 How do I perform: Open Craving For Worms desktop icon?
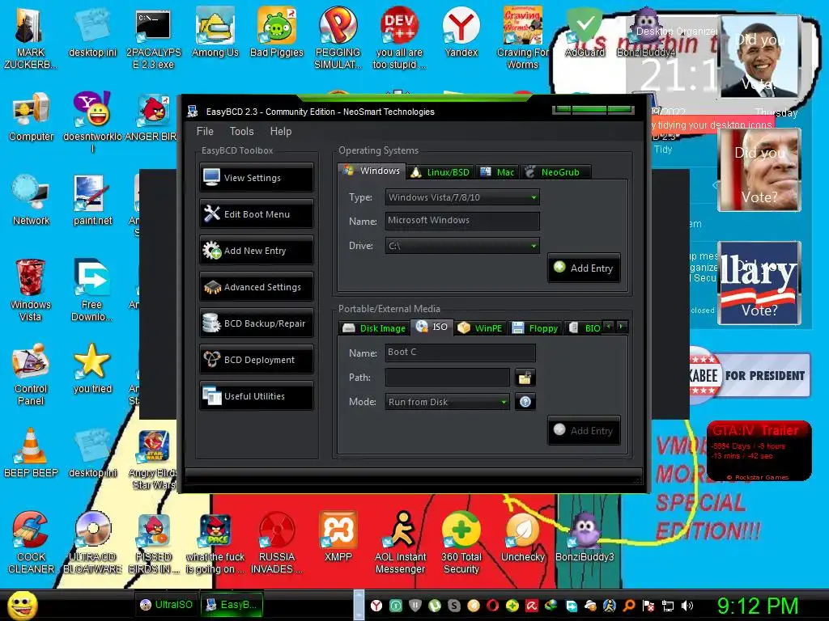522,38
